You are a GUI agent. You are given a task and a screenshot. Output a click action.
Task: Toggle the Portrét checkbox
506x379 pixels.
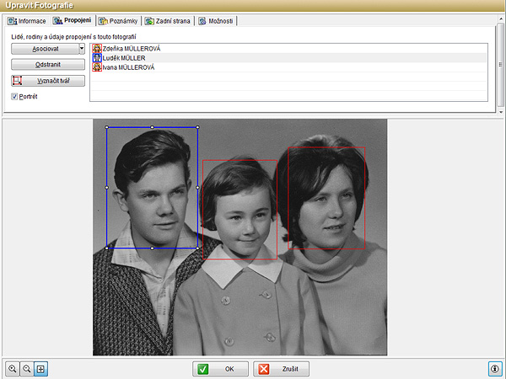coord(15,97)
